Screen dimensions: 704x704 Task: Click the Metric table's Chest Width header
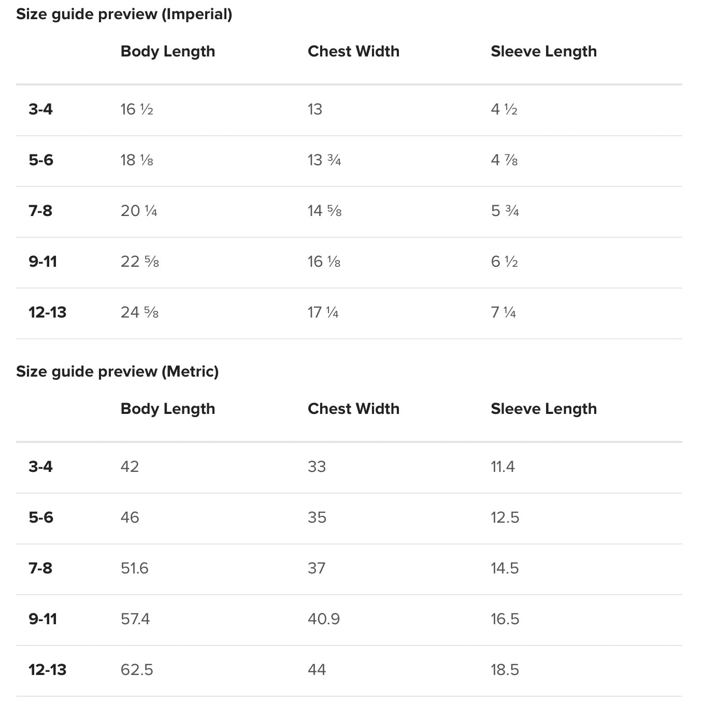(353, 409)
